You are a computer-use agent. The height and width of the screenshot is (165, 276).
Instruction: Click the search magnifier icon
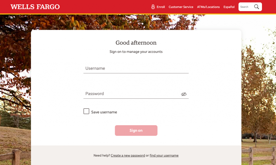point(256,7)
